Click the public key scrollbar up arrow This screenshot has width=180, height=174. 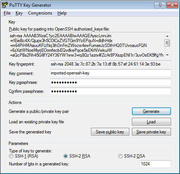coord(167,36)
